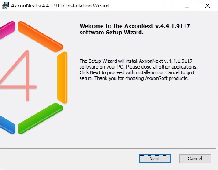The image size is (218, 170).
Task: Click the "AxxonSoft products" words in the paragraph
Action: (167, 78)
